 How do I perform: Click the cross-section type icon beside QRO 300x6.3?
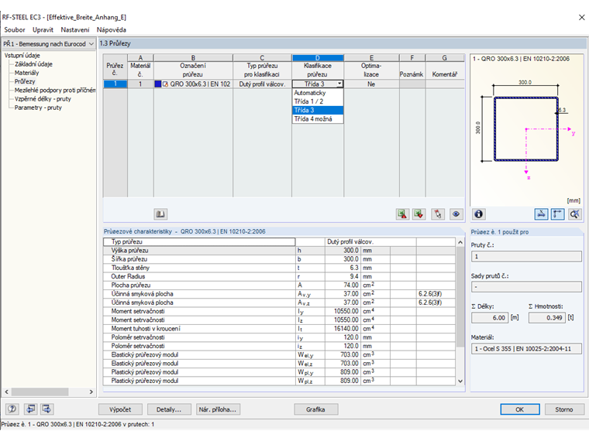165,84
